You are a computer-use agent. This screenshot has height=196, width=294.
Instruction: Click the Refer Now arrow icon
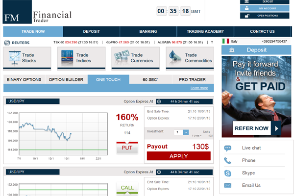[276, 128]
